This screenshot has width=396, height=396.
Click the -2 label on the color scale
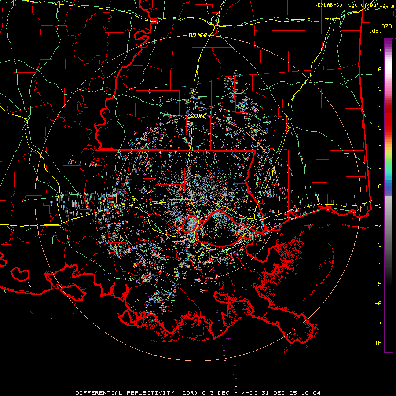(x=378, y=226)
